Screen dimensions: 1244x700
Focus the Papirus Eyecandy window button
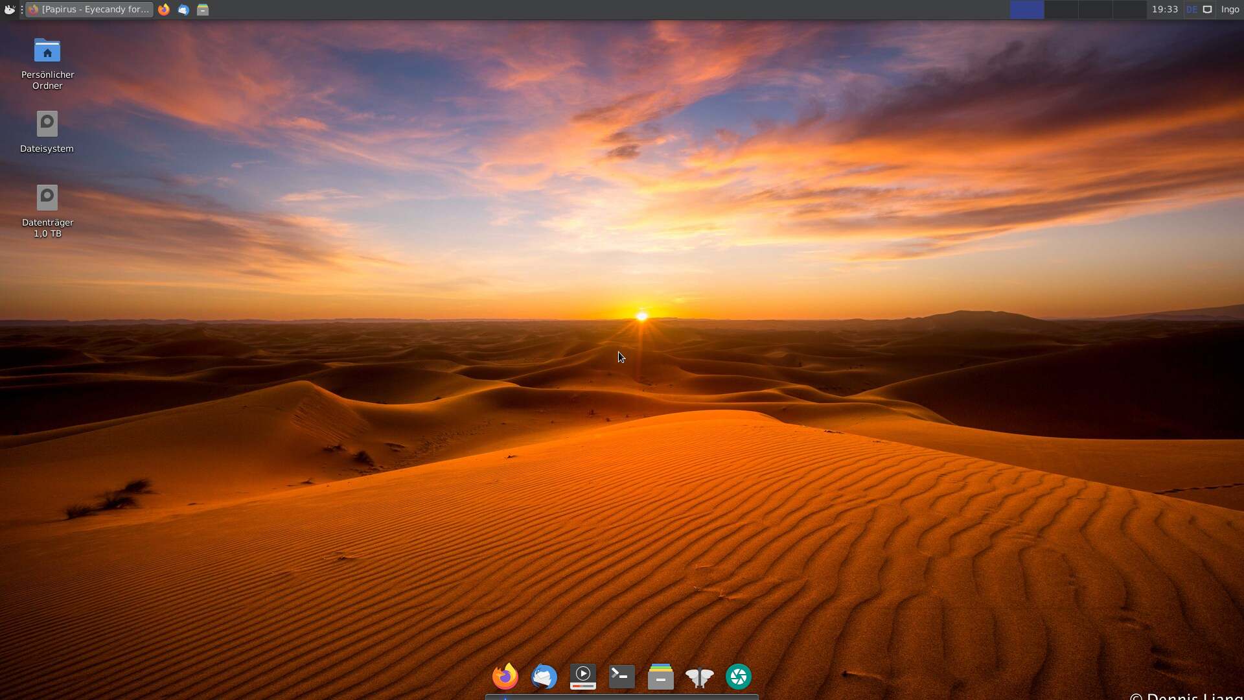coord(89,10)
